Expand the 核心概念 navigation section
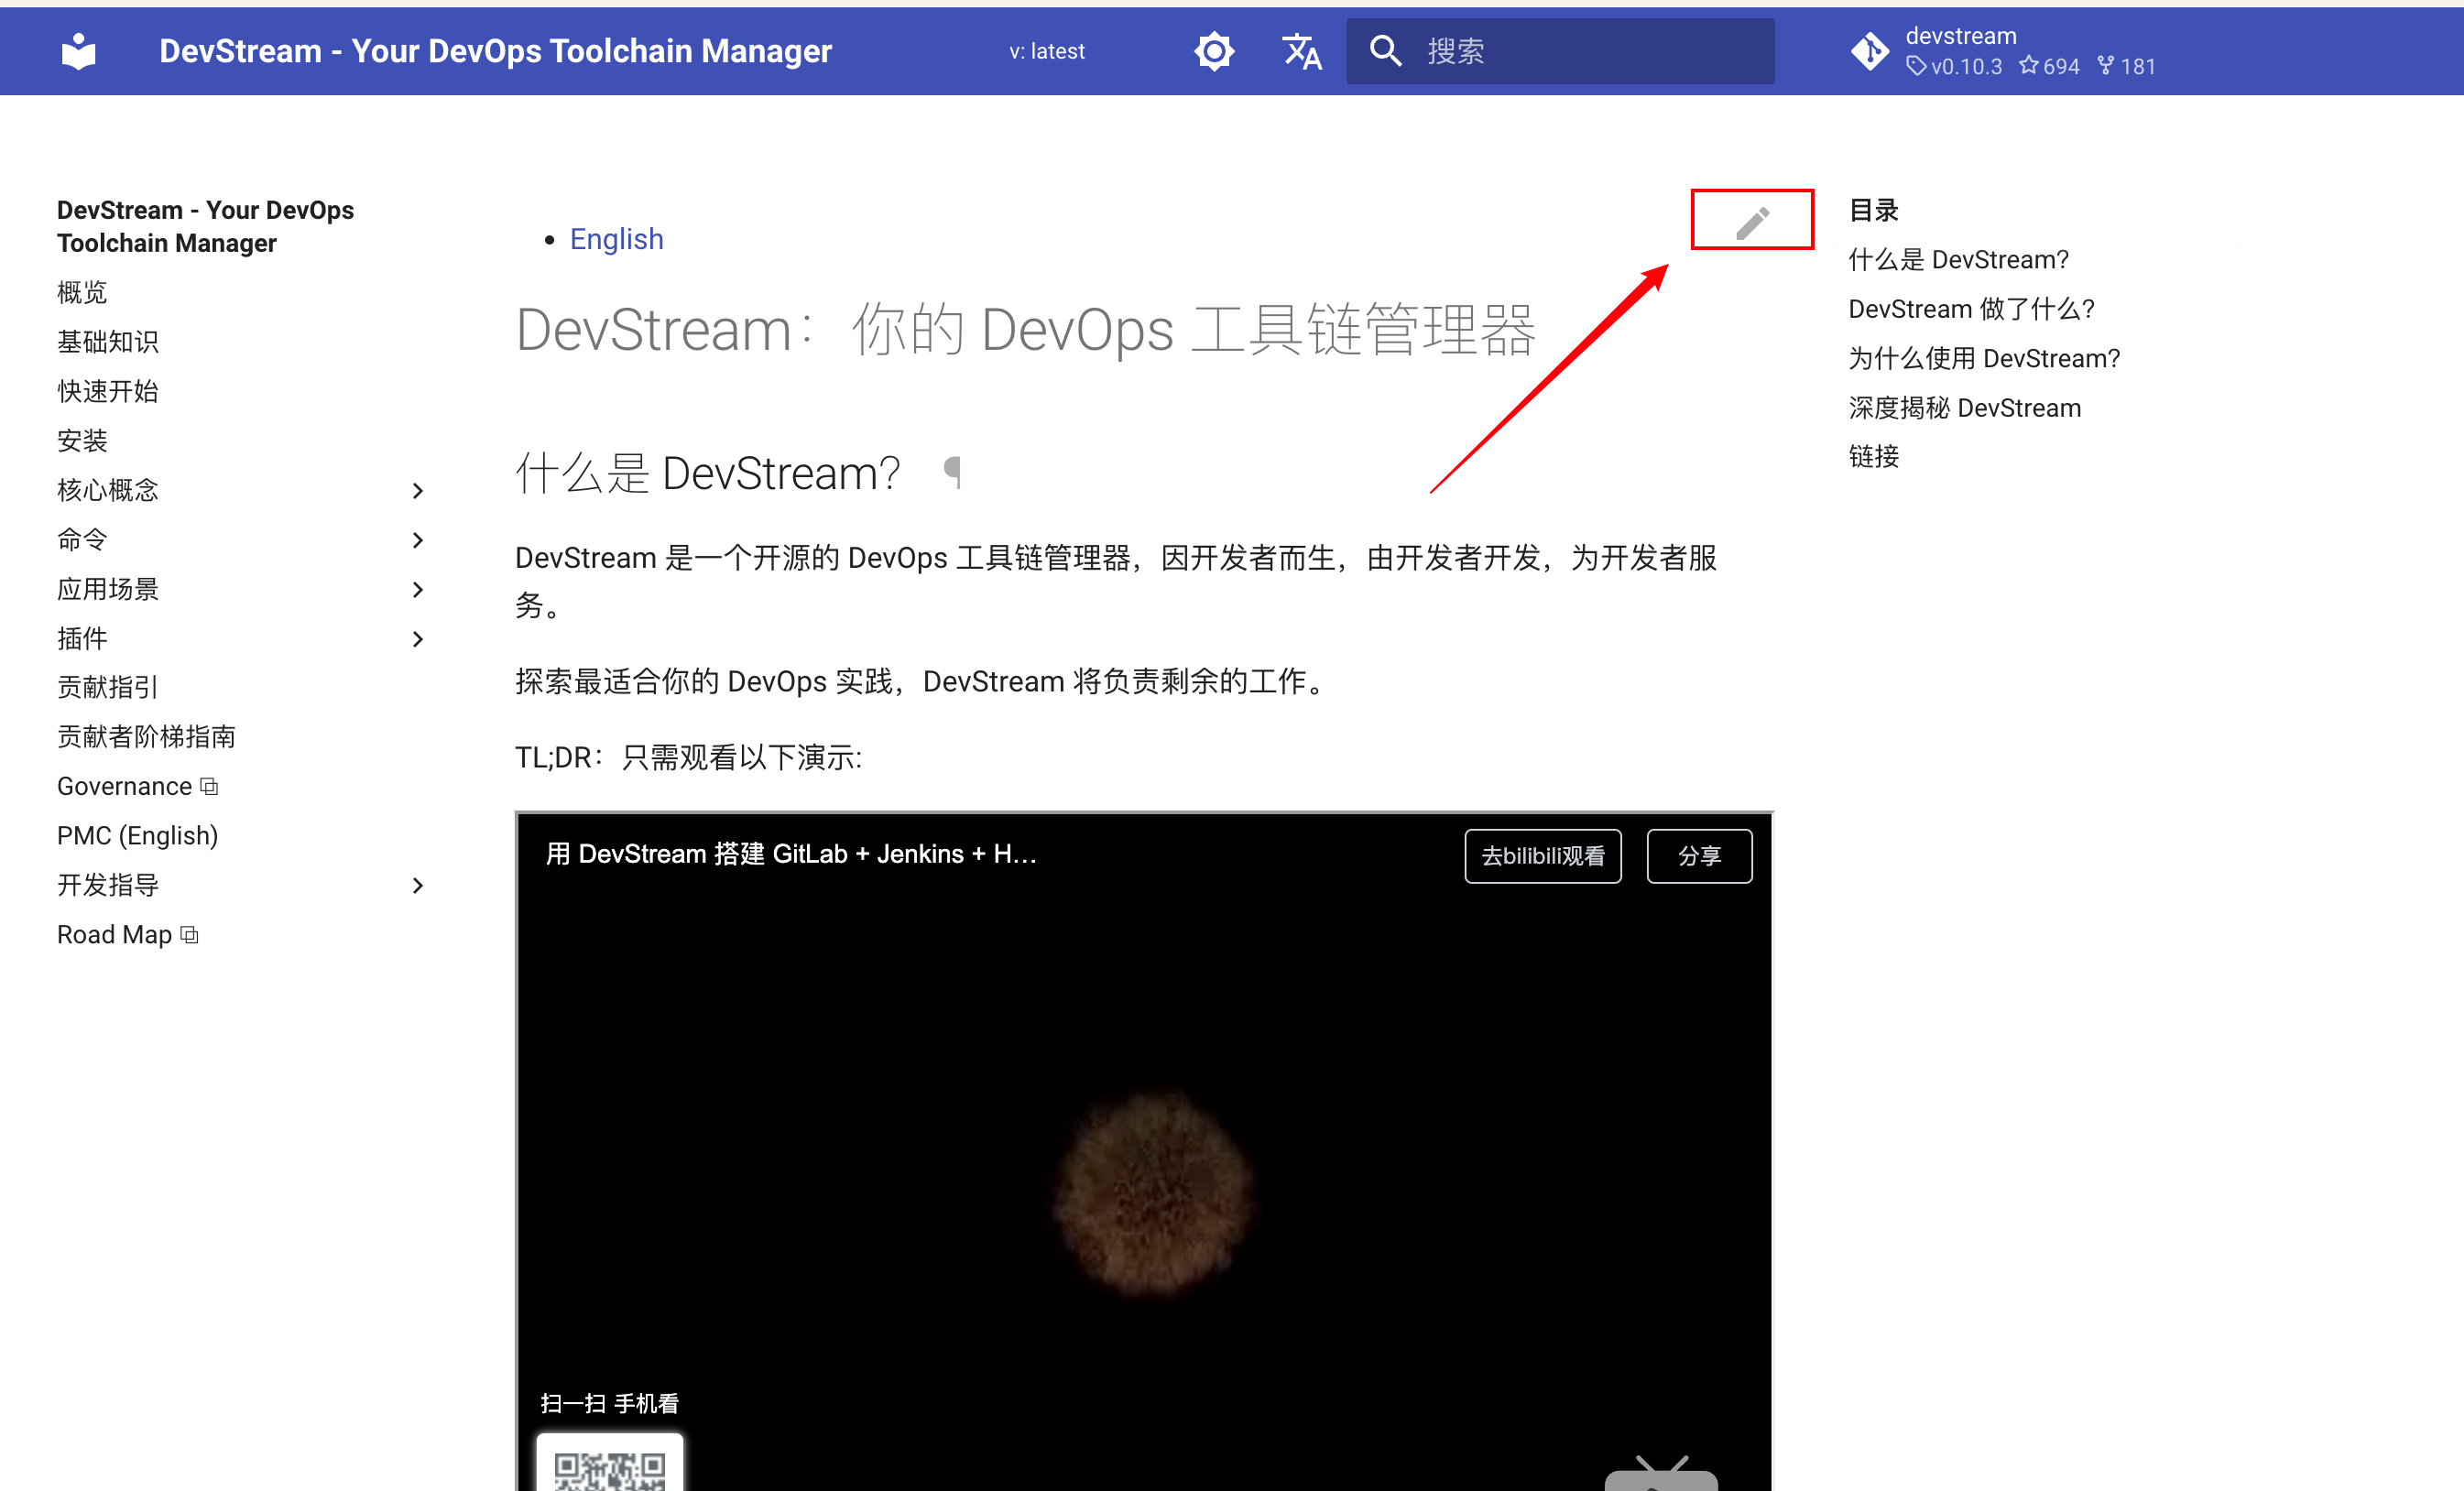2464x1491 pixels. (418, 490)
